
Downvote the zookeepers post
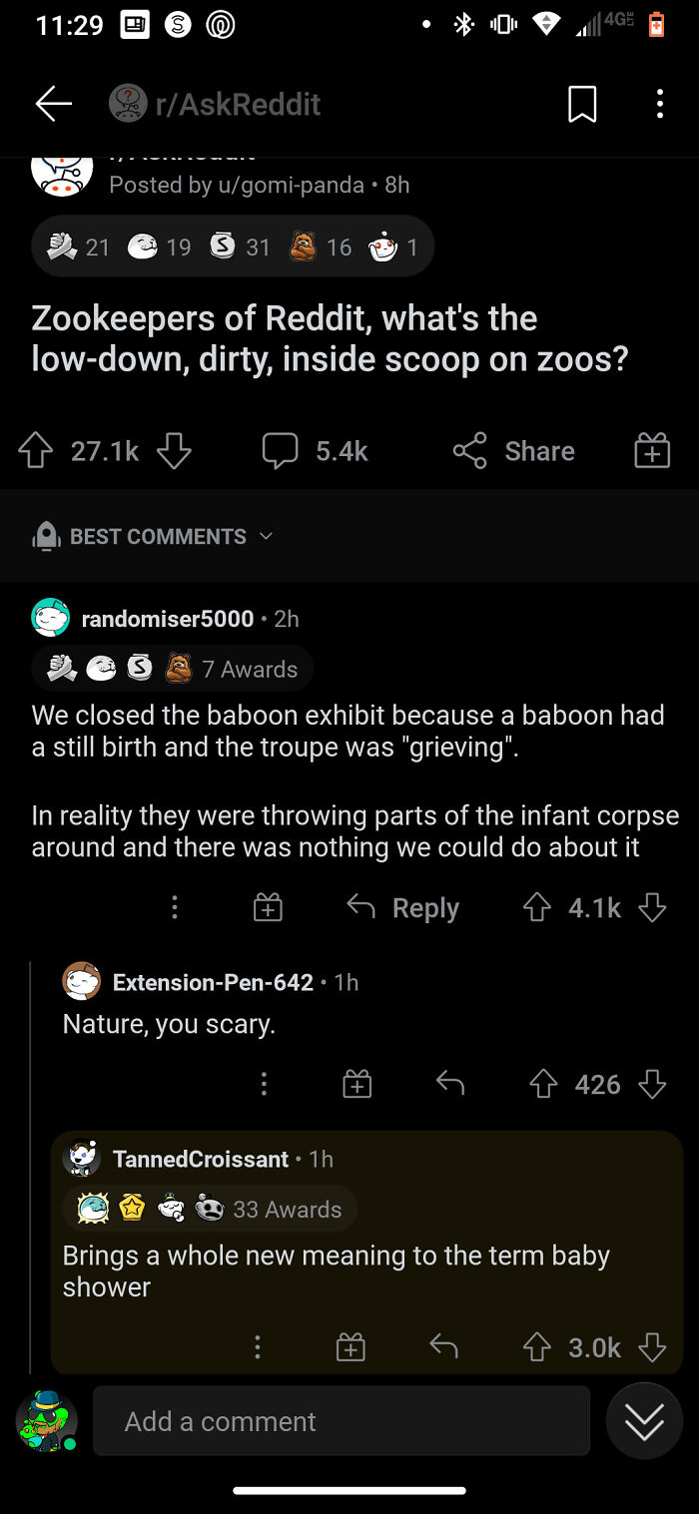pos(174,451)
